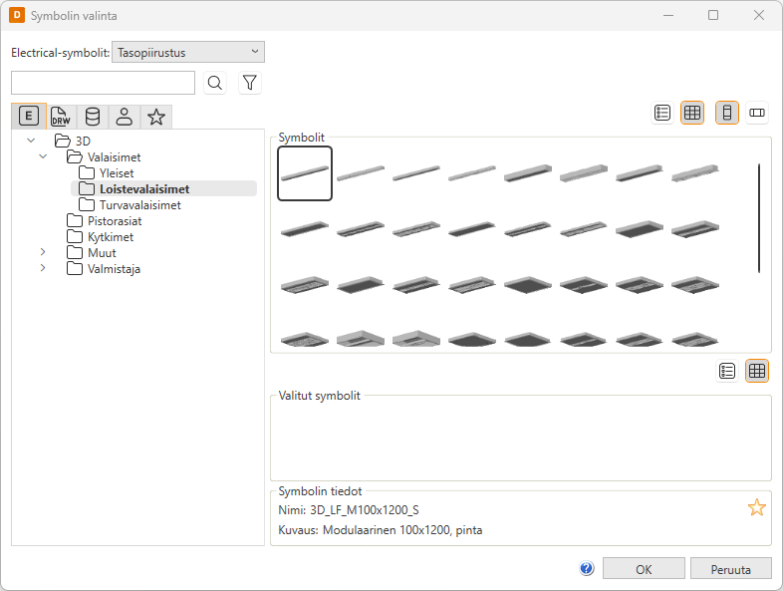Click the symbol list vertical scrollbar
The height and width of the screenshot is (591, 783).
tap(759, 217)
